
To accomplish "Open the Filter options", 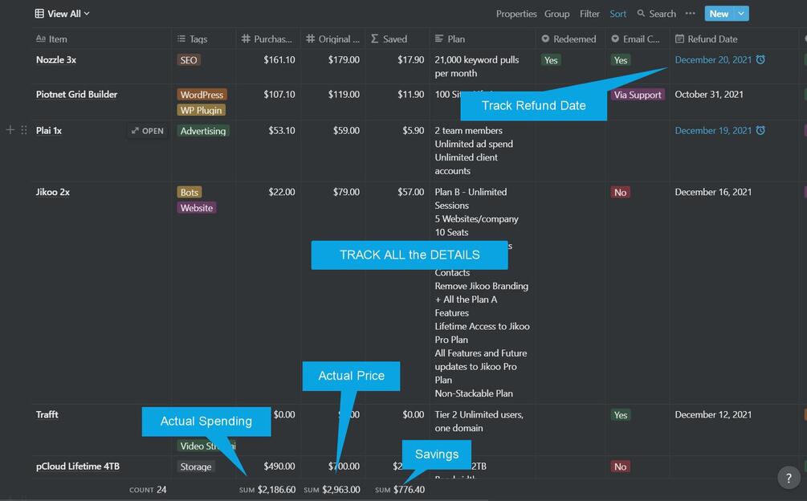I will coord(590,14).
